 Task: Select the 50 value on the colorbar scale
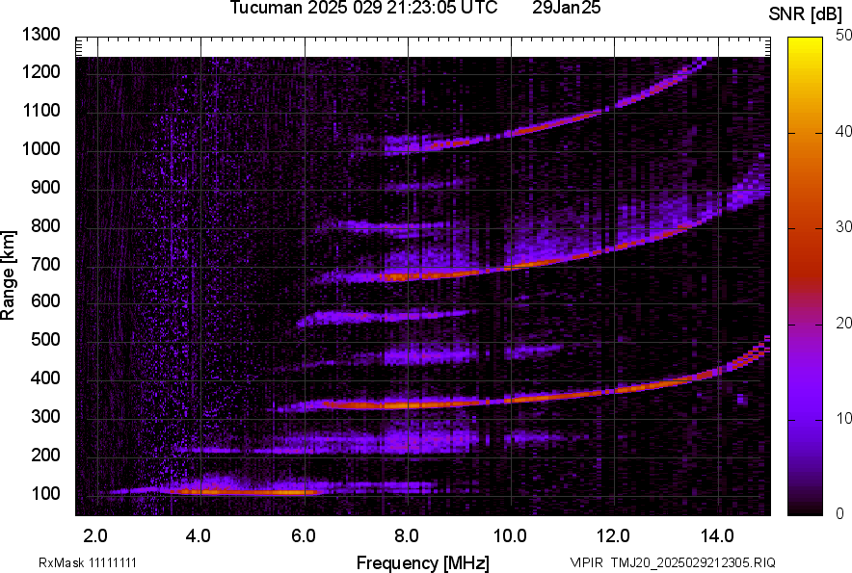(844, 36)
